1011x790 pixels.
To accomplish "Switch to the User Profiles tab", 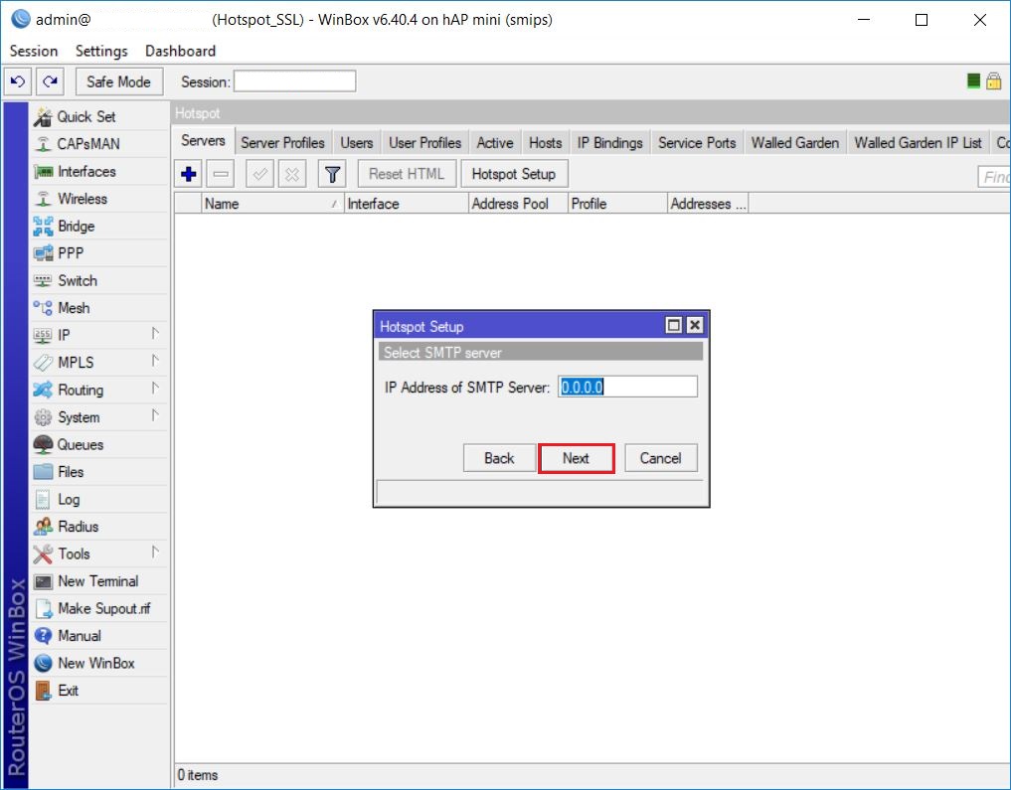I will pyautogui.click(x=424, y=143).
